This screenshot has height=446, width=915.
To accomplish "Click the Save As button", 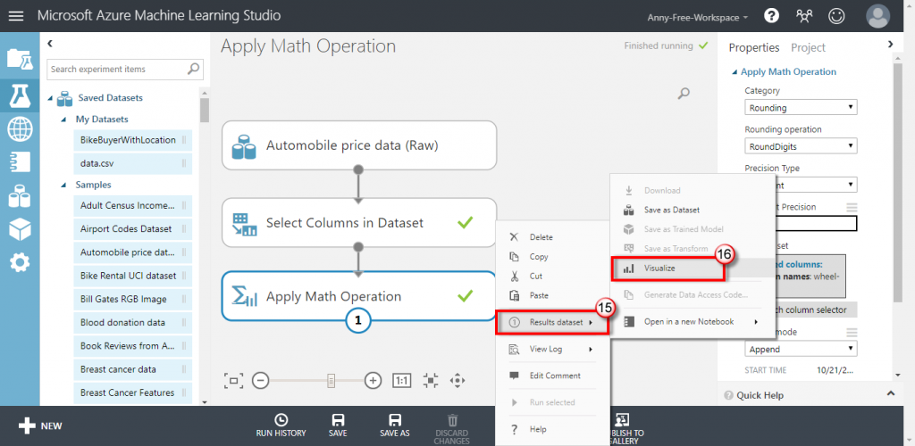I will tap(395, 425).
